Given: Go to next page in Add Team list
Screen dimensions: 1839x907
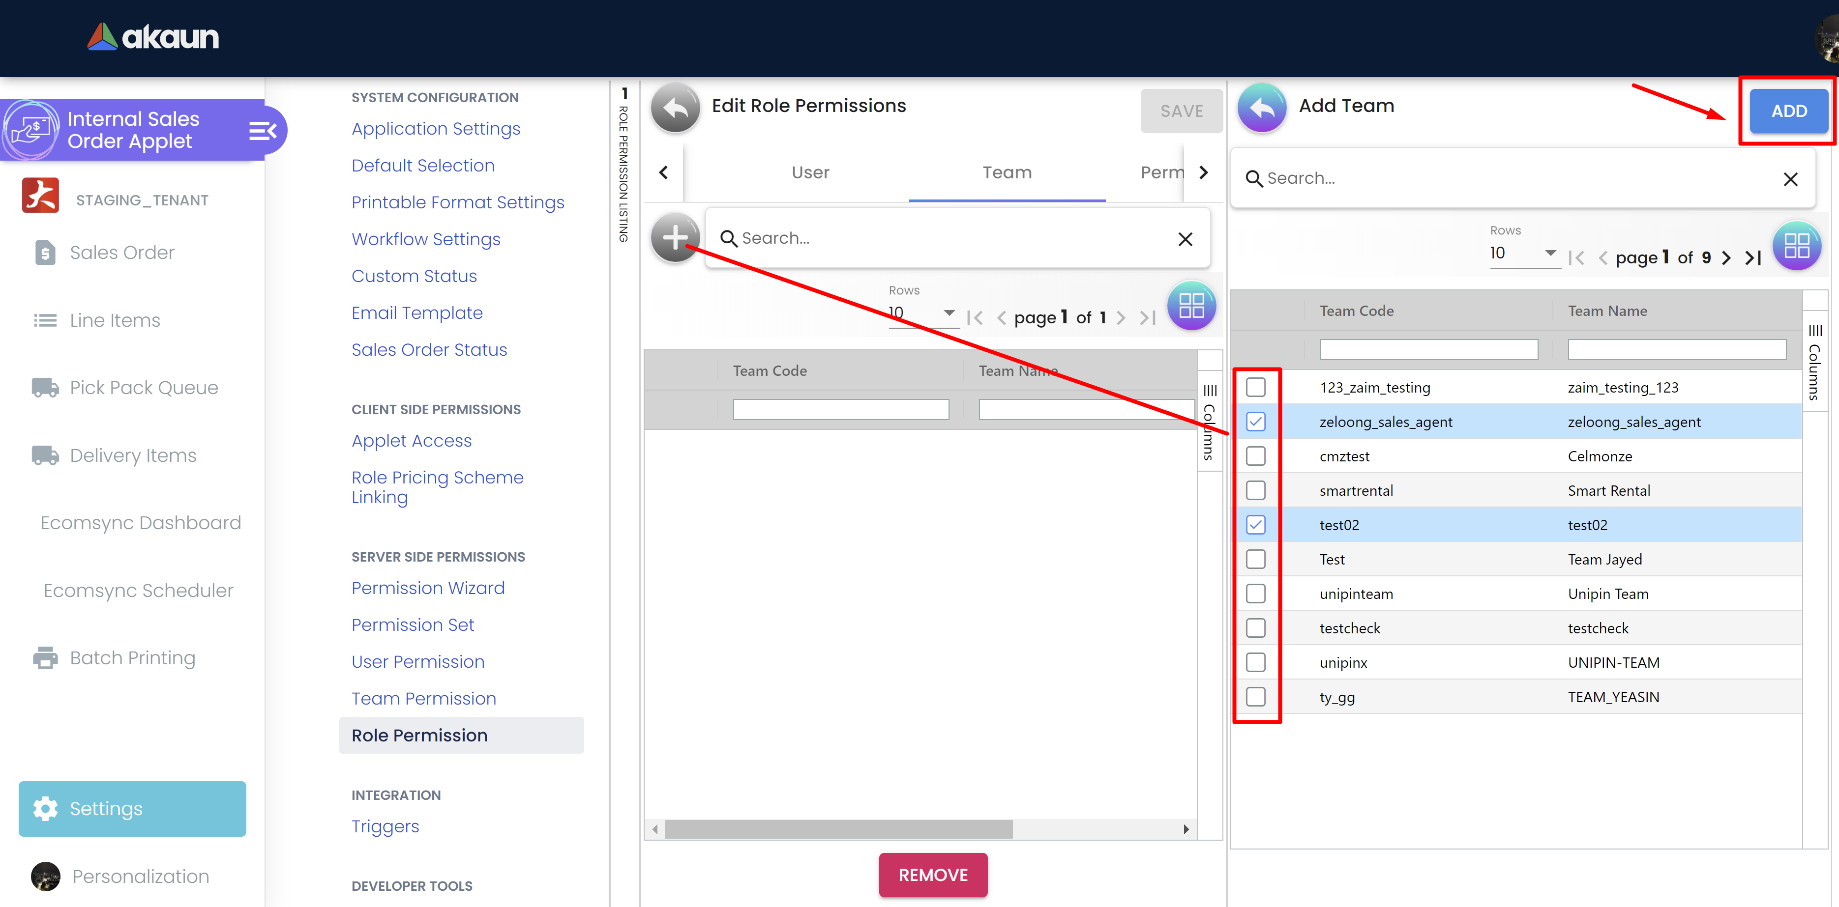Looking at the screenshot, I should (x=1725, y=257).
